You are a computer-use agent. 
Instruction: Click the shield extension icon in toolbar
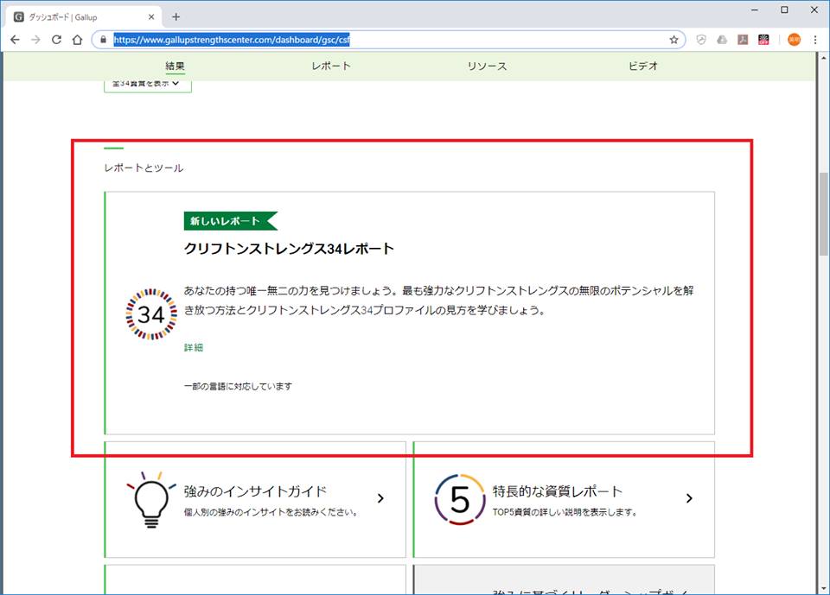[x=701, y=40]
